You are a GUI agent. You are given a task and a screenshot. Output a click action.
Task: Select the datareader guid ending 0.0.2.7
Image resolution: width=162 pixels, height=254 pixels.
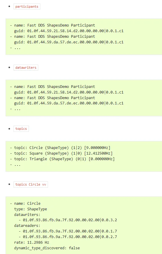[70, 237]
